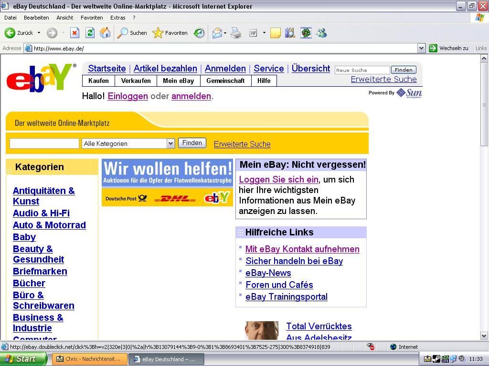489x366 pixels.
Task: Click the Refresh page icon
Action: coord(90,33)
